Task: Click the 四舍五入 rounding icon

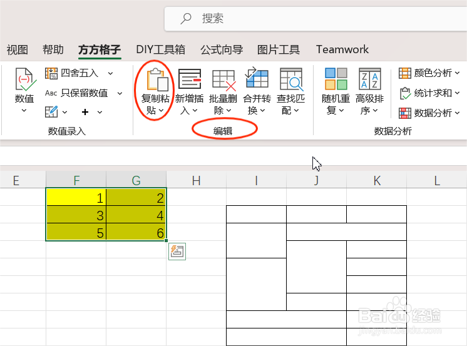Action: pyautogui.click(x=51, y=73)
